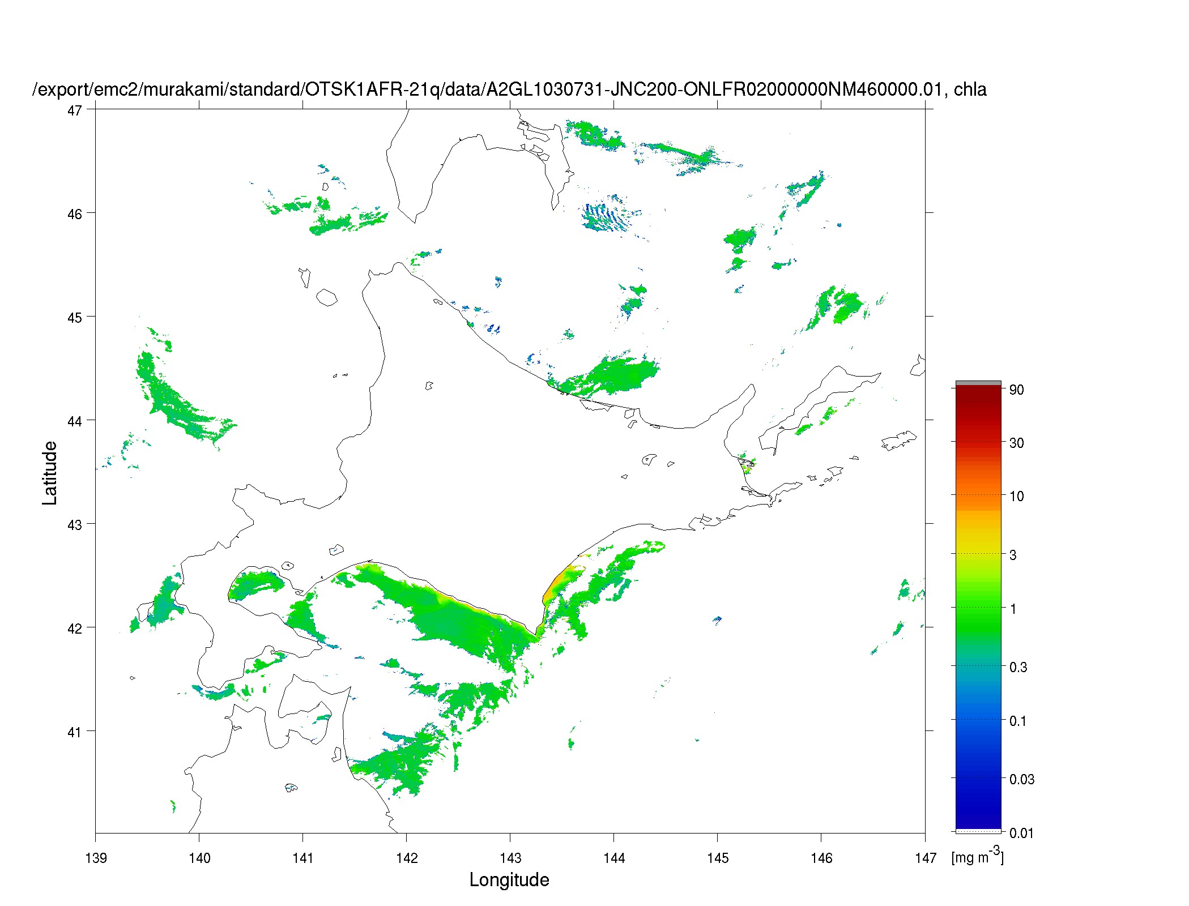Click the colorbar label "0.1"
The image size is (1189, 906).
point(1018,721)
